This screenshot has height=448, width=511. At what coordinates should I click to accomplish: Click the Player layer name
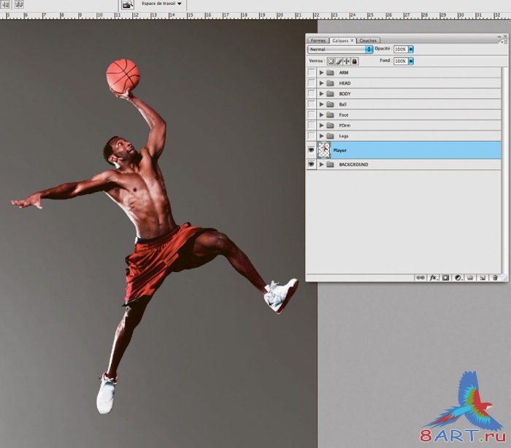(x=340, y=150)
